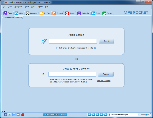153x118 pixels.
Task: Click the Google Plus icon
Action: 22,115
